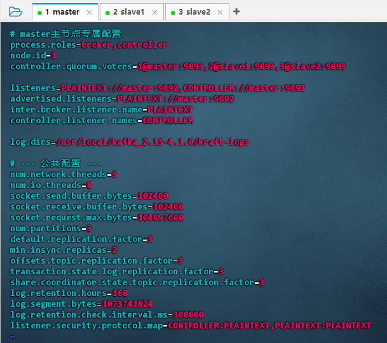Click the node.id=1 line
Image resolution: width=387 pixels, height=343 pixels.
coord(33,56)
